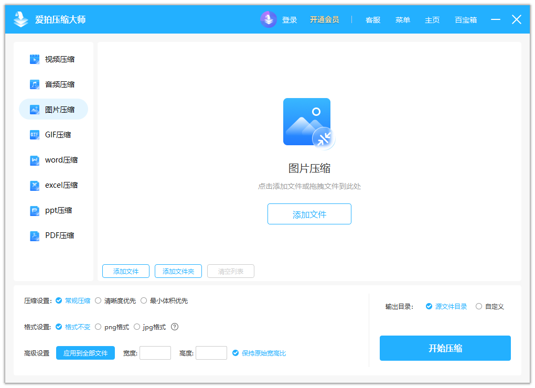
Task: Click 开通会员 membership link
Action: tap(324, 20)
